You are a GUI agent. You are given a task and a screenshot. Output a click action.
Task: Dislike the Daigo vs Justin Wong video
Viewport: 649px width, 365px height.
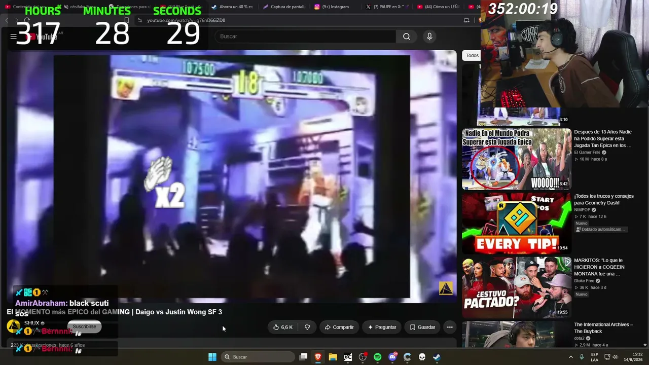coord(307,327)
